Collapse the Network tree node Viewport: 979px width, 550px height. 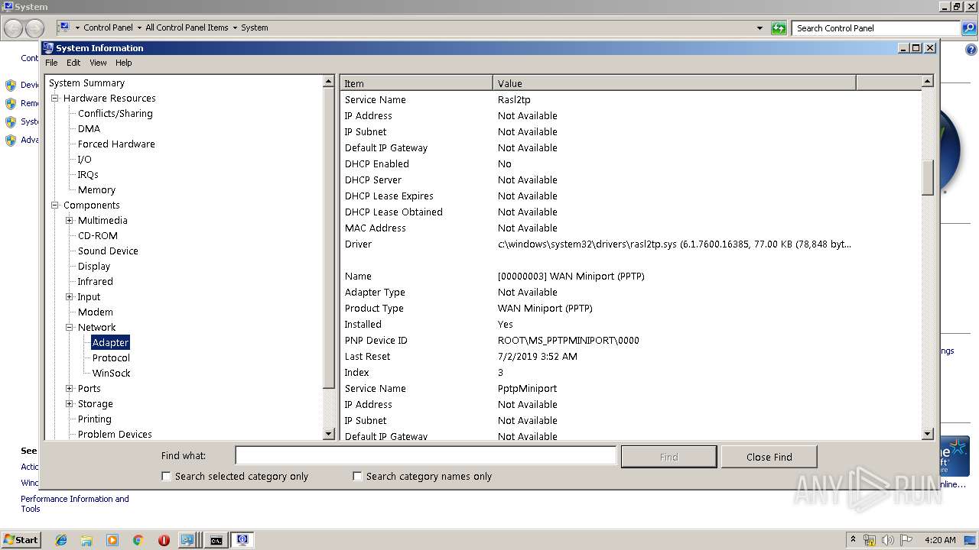pos(70,327)
